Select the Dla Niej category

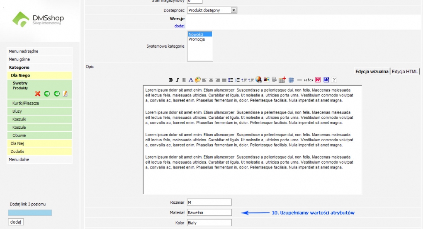coord(39,144)
